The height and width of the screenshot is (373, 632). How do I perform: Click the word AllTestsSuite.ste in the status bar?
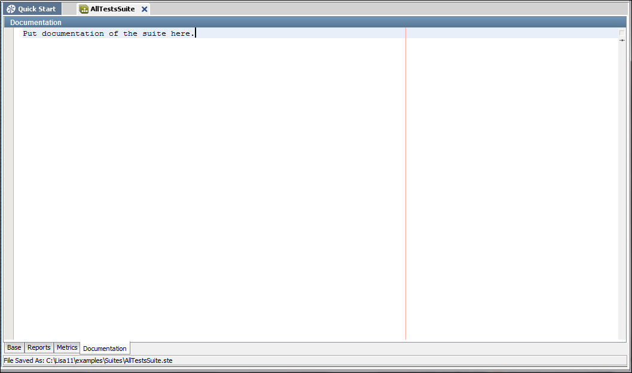pyautogui.click(x=149, y=360)
